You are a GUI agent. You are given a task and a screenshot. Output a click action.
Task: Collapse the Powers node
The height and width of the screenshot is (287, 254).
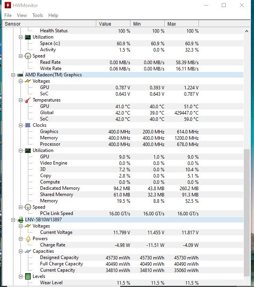coord(21,239)
